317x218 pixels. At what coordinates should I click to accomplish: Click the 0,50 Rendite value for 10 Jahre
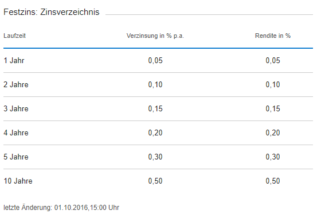tap(273, 181)
